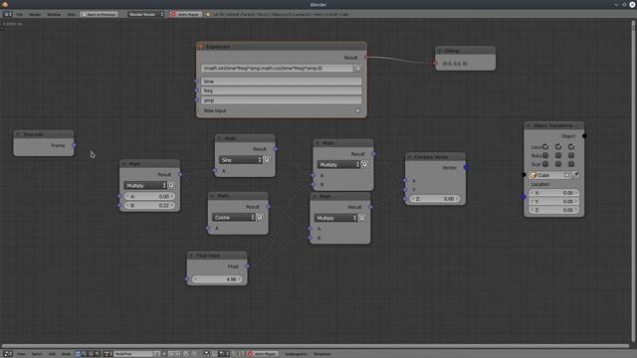Screen dimensions: 637x358
Task: Open Sine operation dropdown
Action: click(x=241, y=160)
